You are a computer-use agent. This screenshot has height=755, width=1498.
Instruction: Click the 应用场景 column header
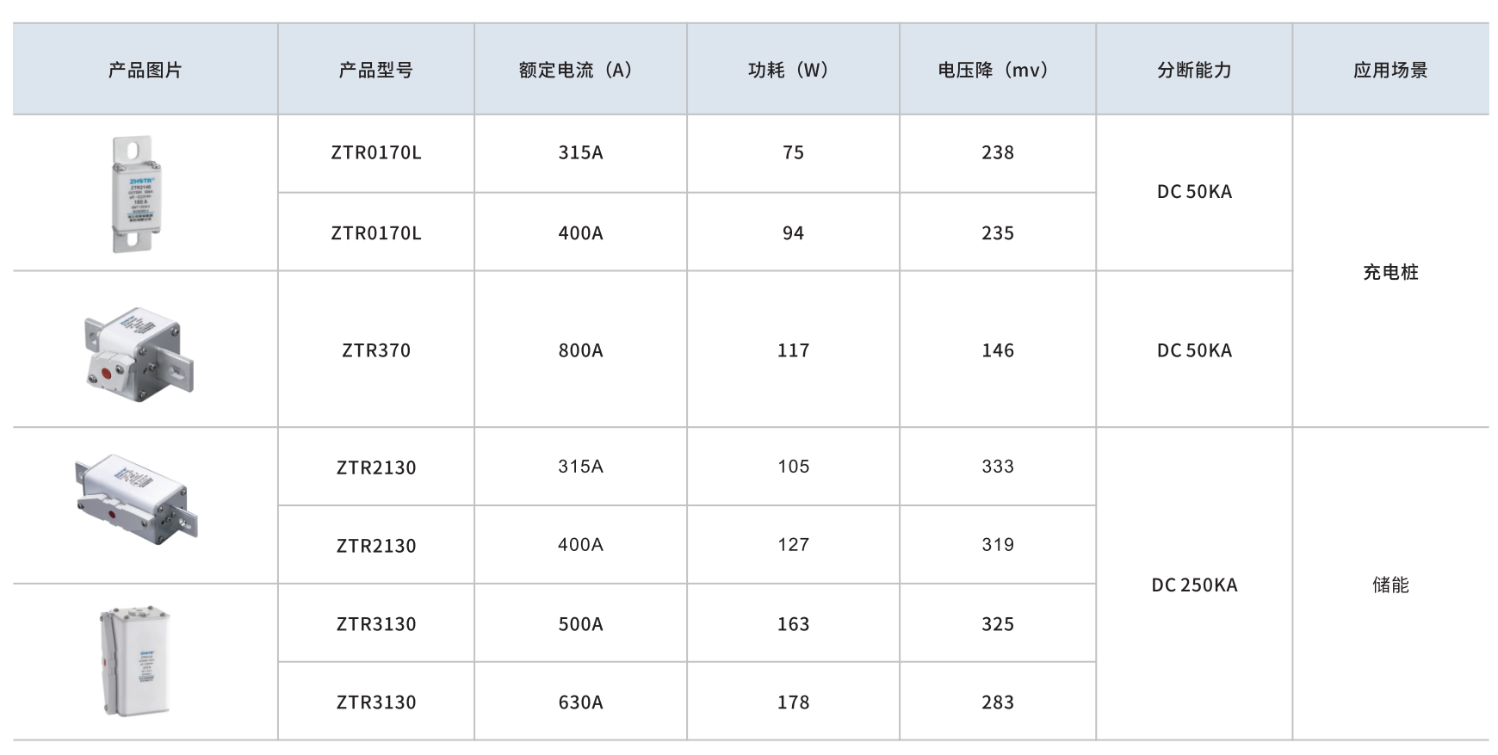[1390, 71]
